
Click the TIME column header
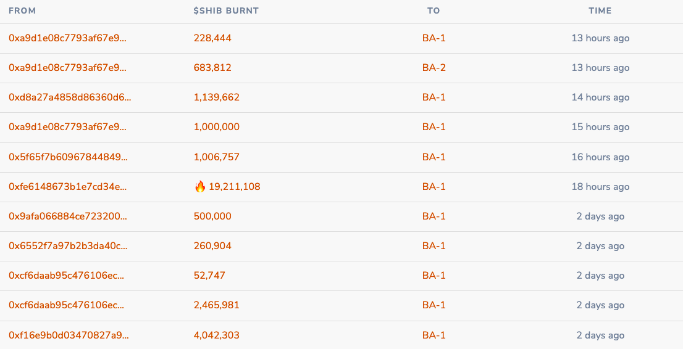(600, 11)
